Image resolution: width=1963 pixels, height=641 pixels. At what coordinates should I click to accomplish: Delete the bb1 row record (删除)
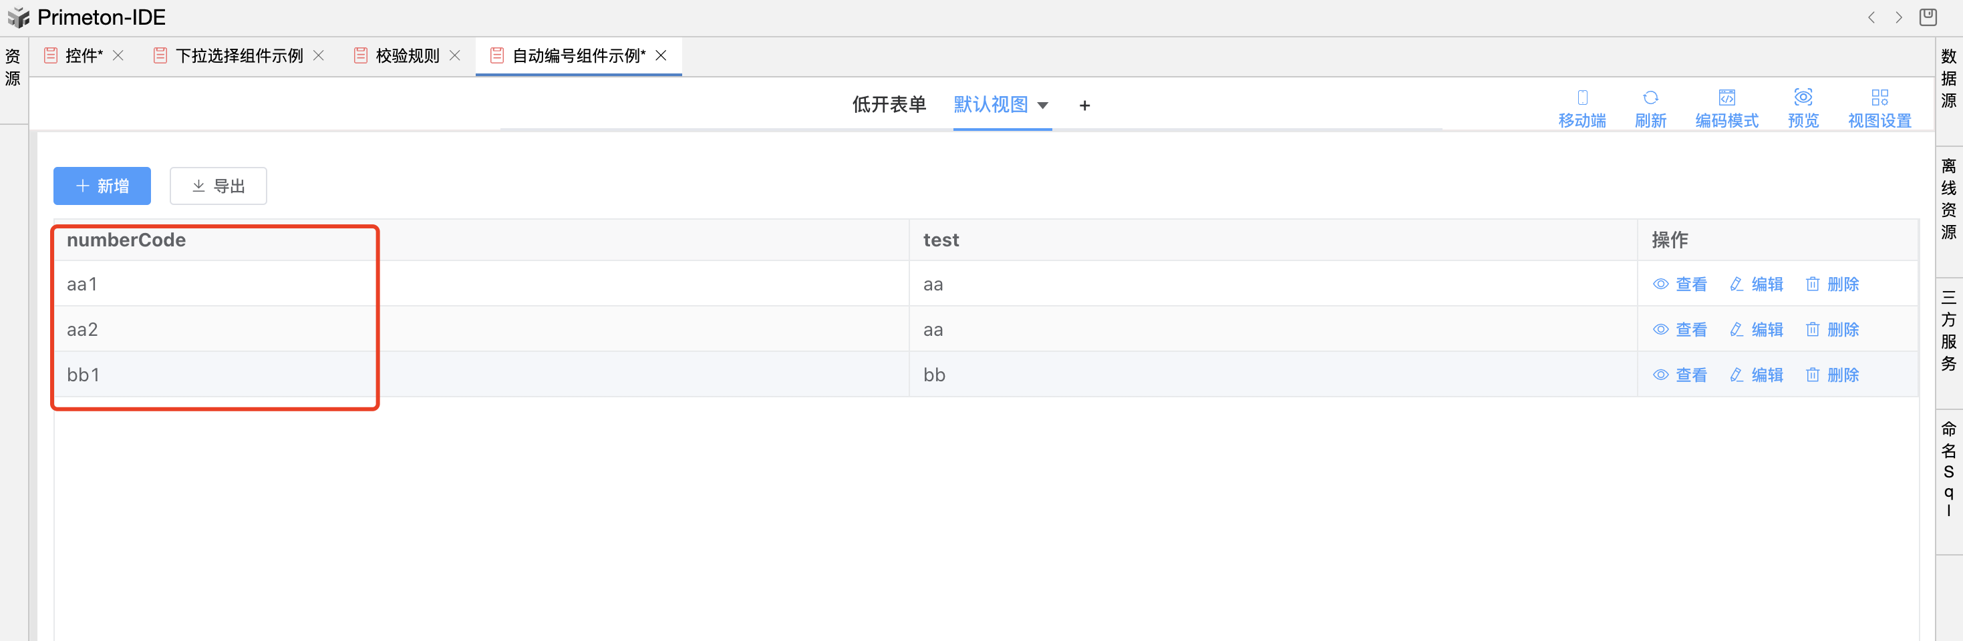coord(1832,375)
